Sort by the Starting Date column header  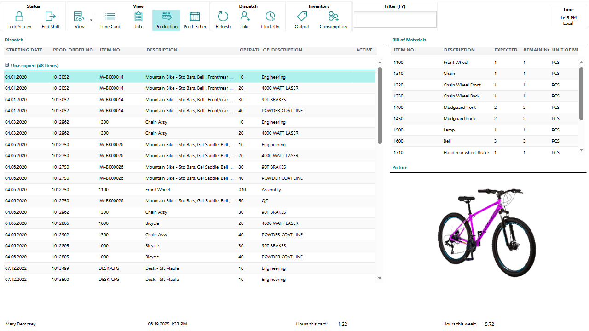[24, 50]
